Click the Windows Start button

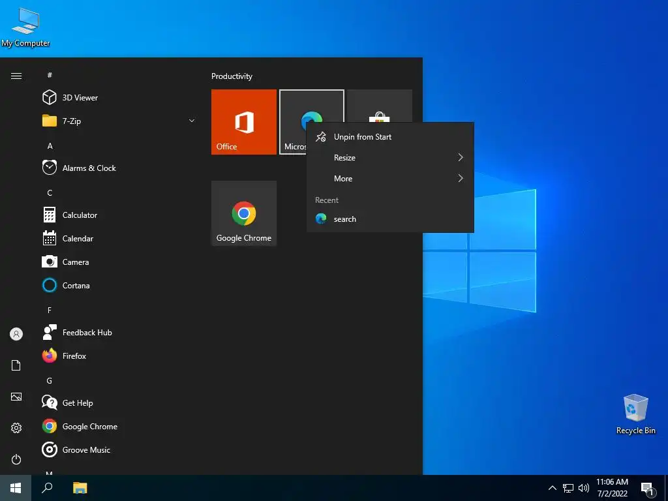(16, 488)
